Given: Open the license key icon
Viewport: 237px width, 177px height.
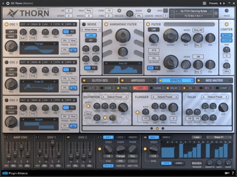Looking at the screenshot, I should tap(227, 173).
